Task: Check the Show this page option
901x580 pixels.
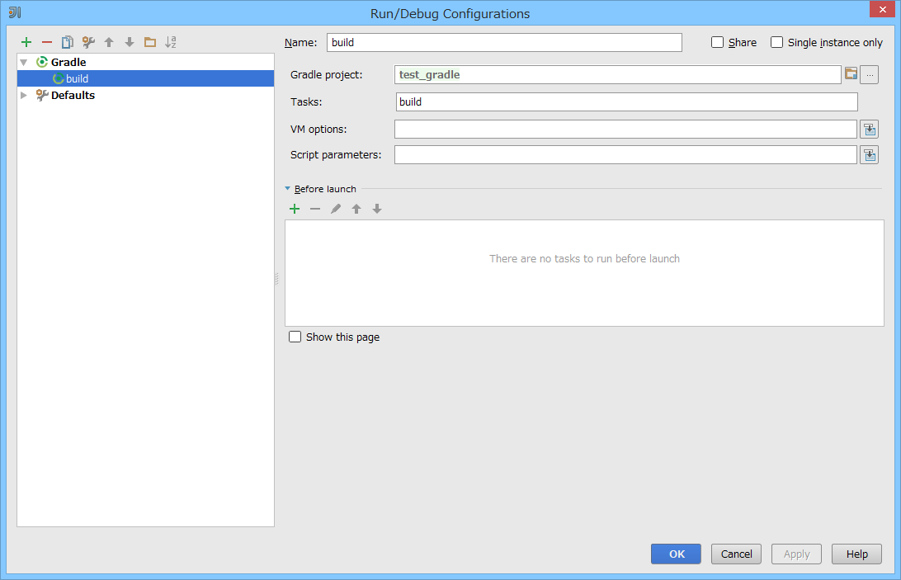Action: tap(295, 337)
